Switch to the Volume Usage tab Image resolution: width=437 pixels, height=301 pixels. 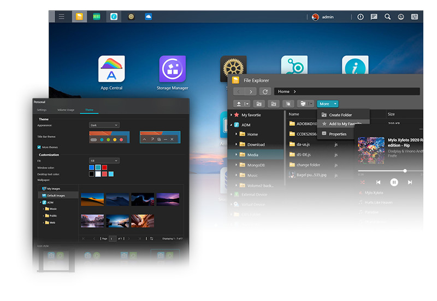tap(66, 110)
